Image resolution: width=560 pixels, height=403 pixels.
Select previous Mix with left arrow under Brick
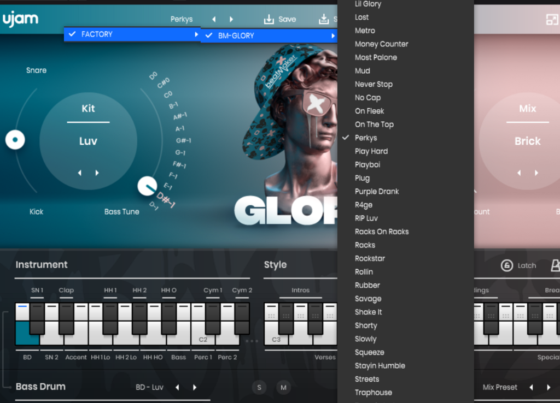coord(519,173)
